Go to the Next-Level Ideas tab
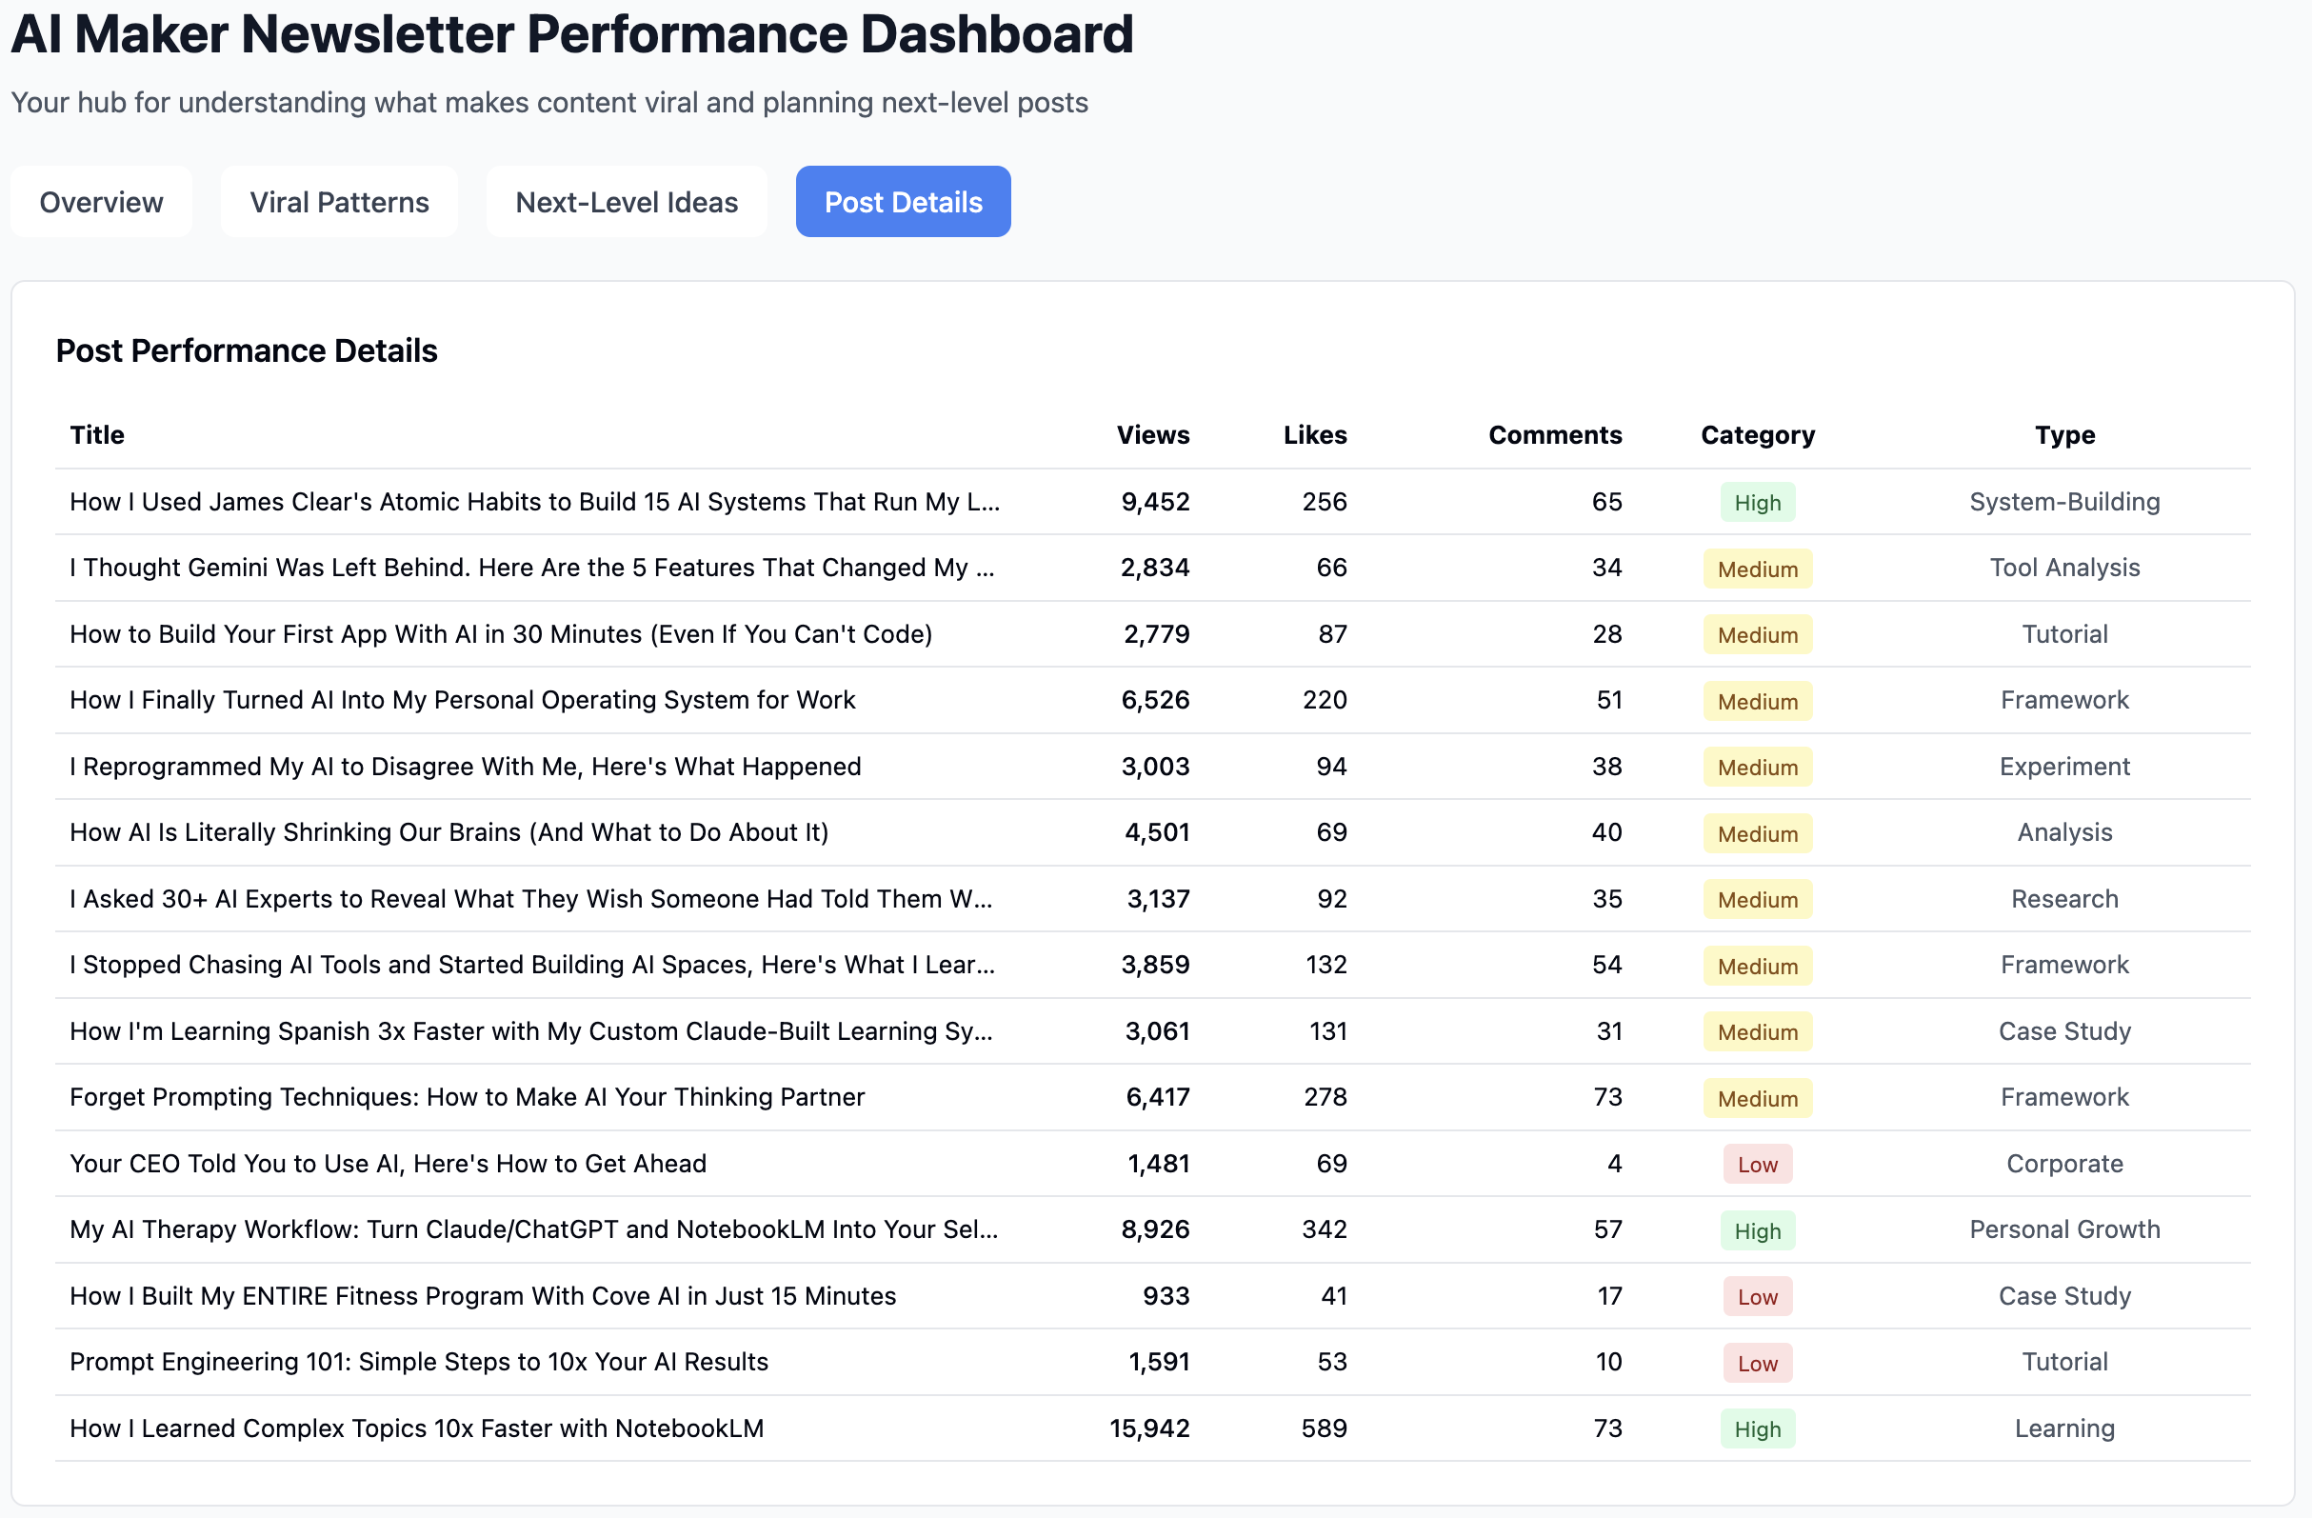This screenshot has height=1518, width=2312. [627, 202]
